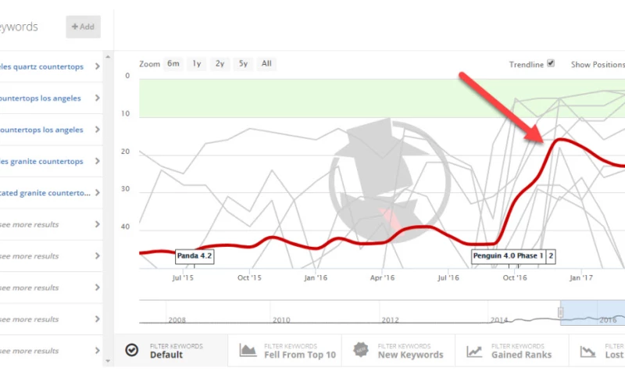Click the Jul '15 axis label
Screen dimensions: 625x375
(183, 278)
